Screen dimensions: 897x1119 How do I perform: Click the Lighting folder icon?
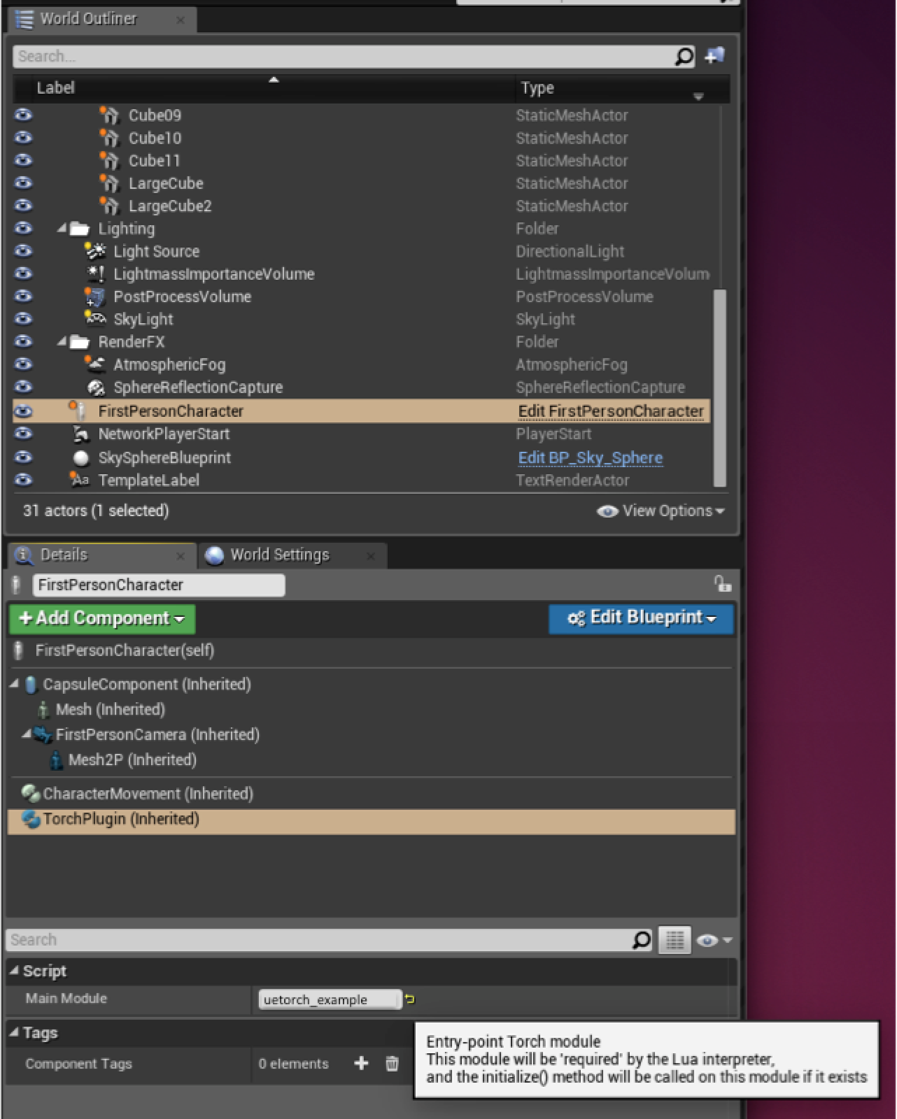tap(80, 229)
